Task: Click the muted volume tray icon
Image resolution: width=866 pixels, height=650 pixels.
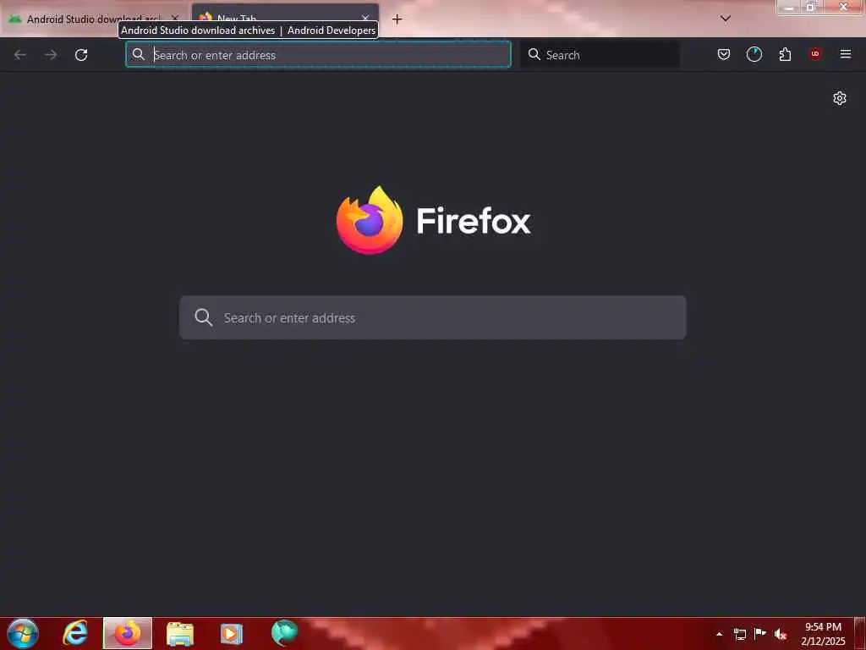Action: (x=781, y=634)
